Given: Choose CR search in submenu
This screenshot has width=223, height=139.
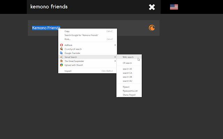Looking at the screenshot, I should click(129, 63).
